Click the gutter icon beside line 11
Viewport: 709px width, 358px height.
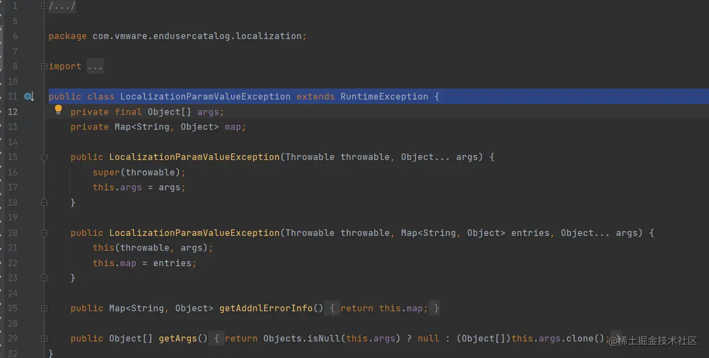(x=29, y=97)
